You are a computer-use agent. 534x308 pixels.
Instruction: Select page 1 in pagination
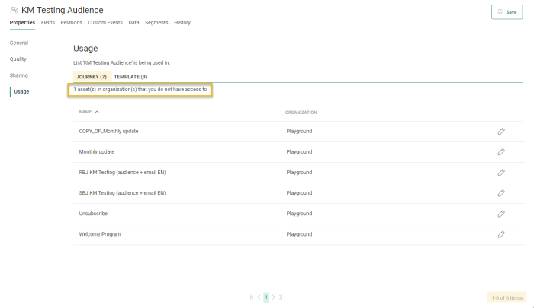(266, 297)
